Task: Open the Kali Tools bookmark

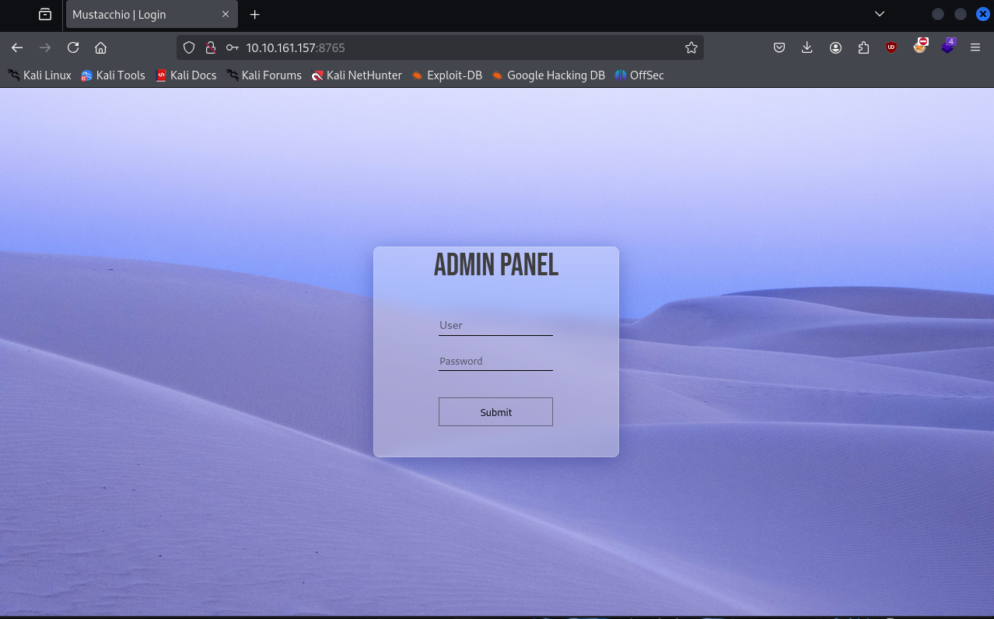Action: pos(113,75)
